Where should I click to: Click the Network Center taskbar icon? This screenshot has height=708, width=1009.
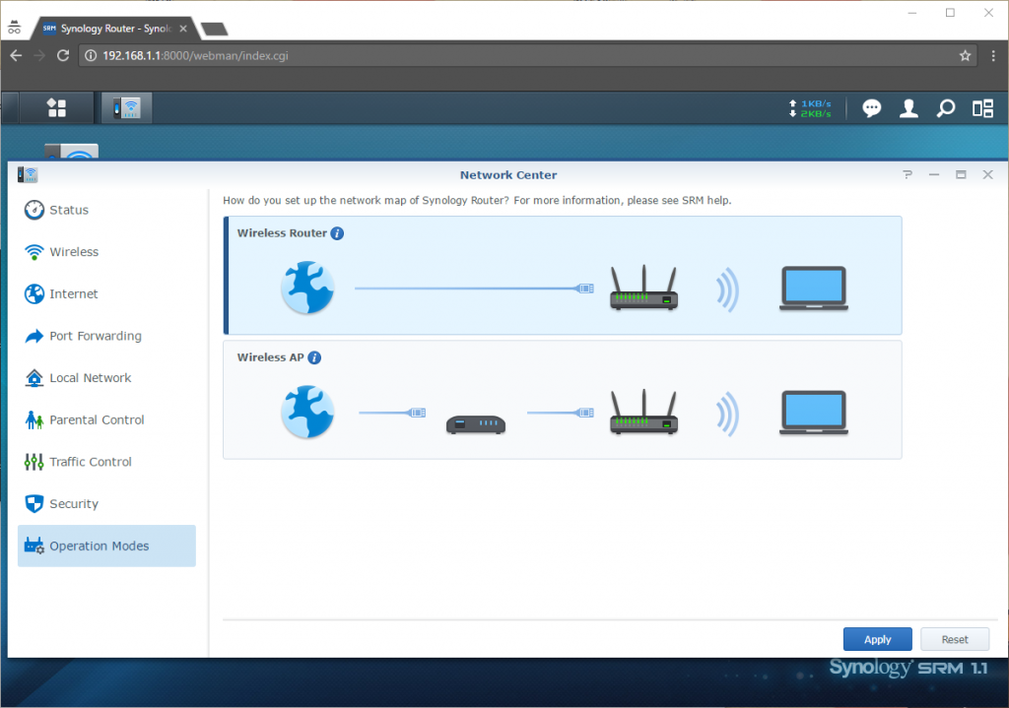click(x=127, y=108)
